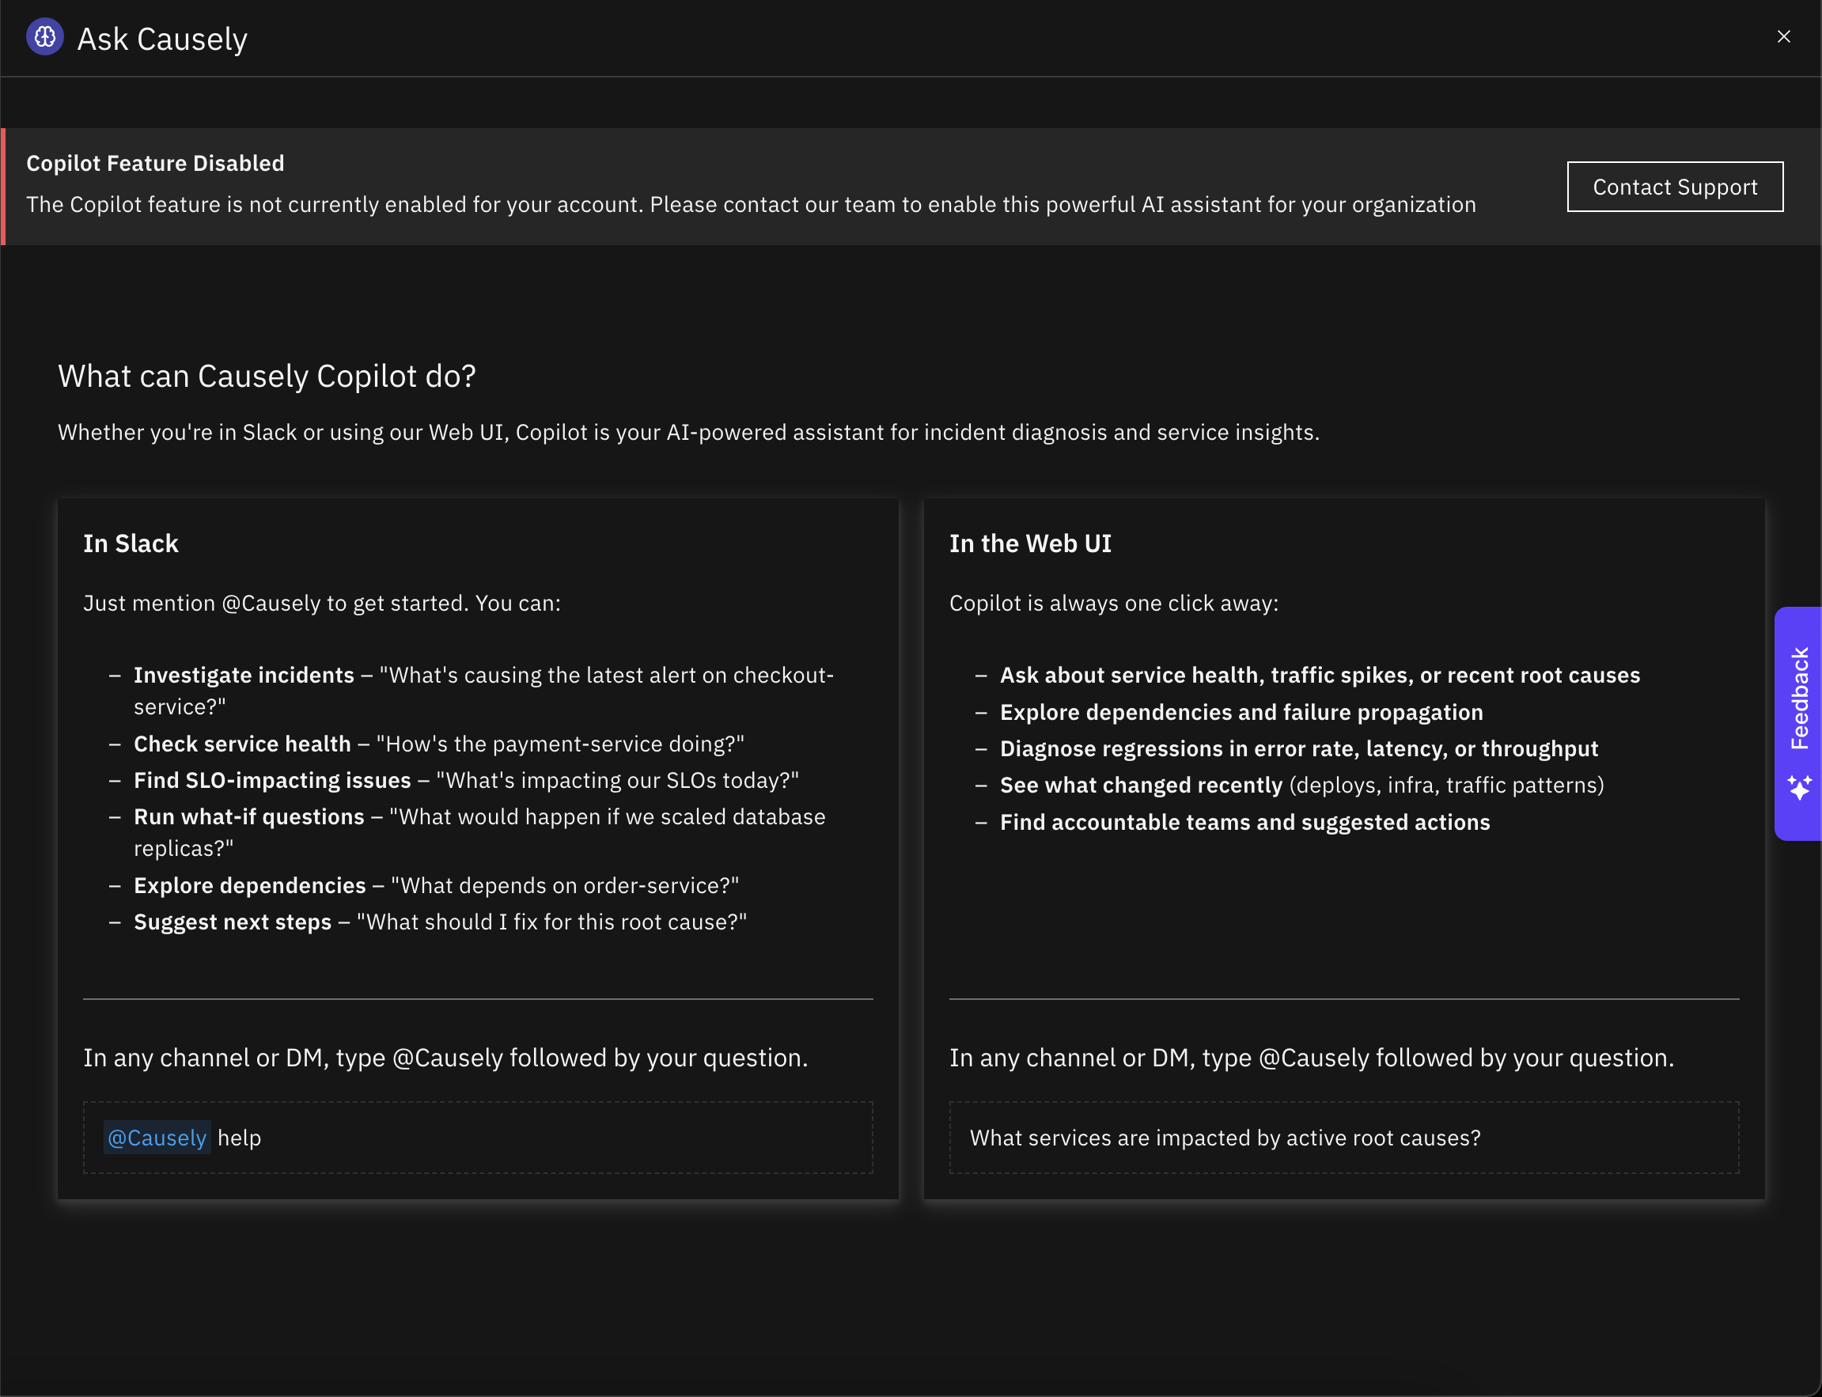1822x1397 pixels.
Task: Click 'In any channel or DM' text in Web UI card
Action: pyautogui.click(x=1313, y=1058)
